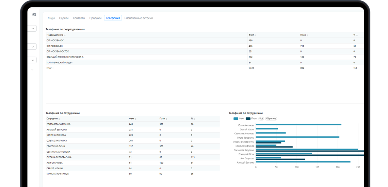The height and width of the screenshot is (187, 388).
Task: Open the second sidebar filter dropdown
Action: click(x=33, y=47)
